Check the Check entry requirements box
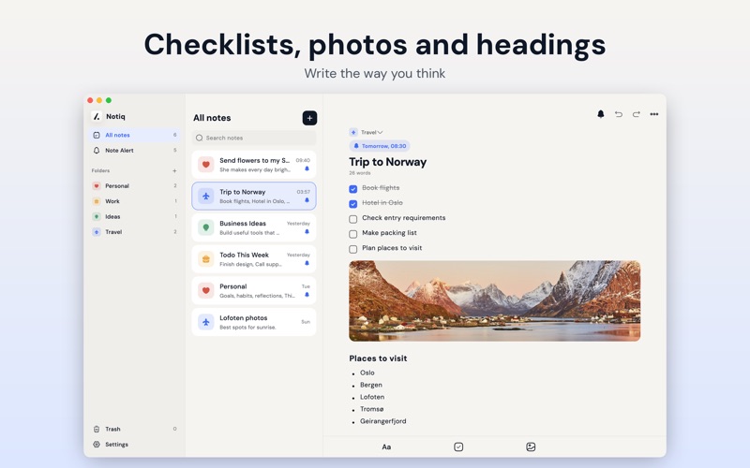Screen dimensions: 750x468 [353, 219]
